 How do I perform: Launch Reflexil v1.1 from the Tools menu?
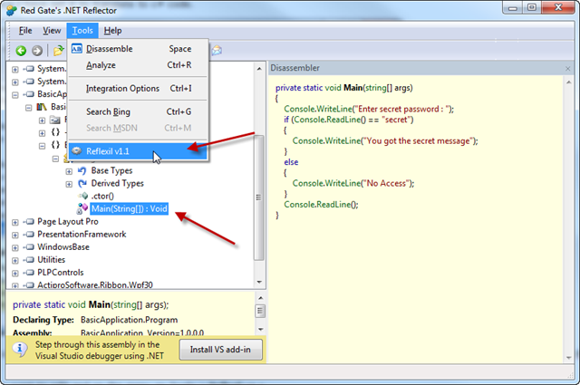click(x=138, y=151)
